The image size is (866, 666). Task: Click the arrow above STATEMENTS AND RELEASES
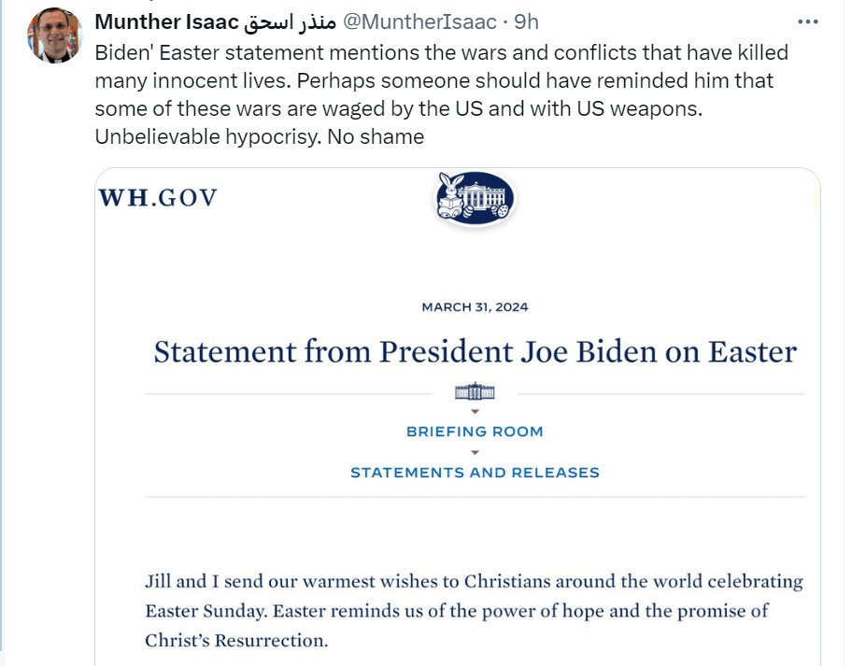(x=475, y=453)
